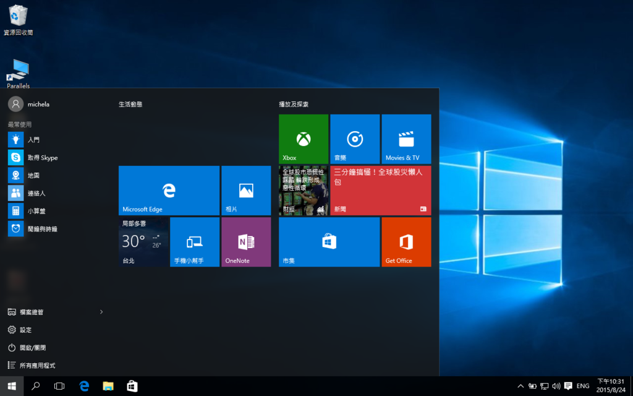
Task: Open the Xbox tile
Action: 303,139
